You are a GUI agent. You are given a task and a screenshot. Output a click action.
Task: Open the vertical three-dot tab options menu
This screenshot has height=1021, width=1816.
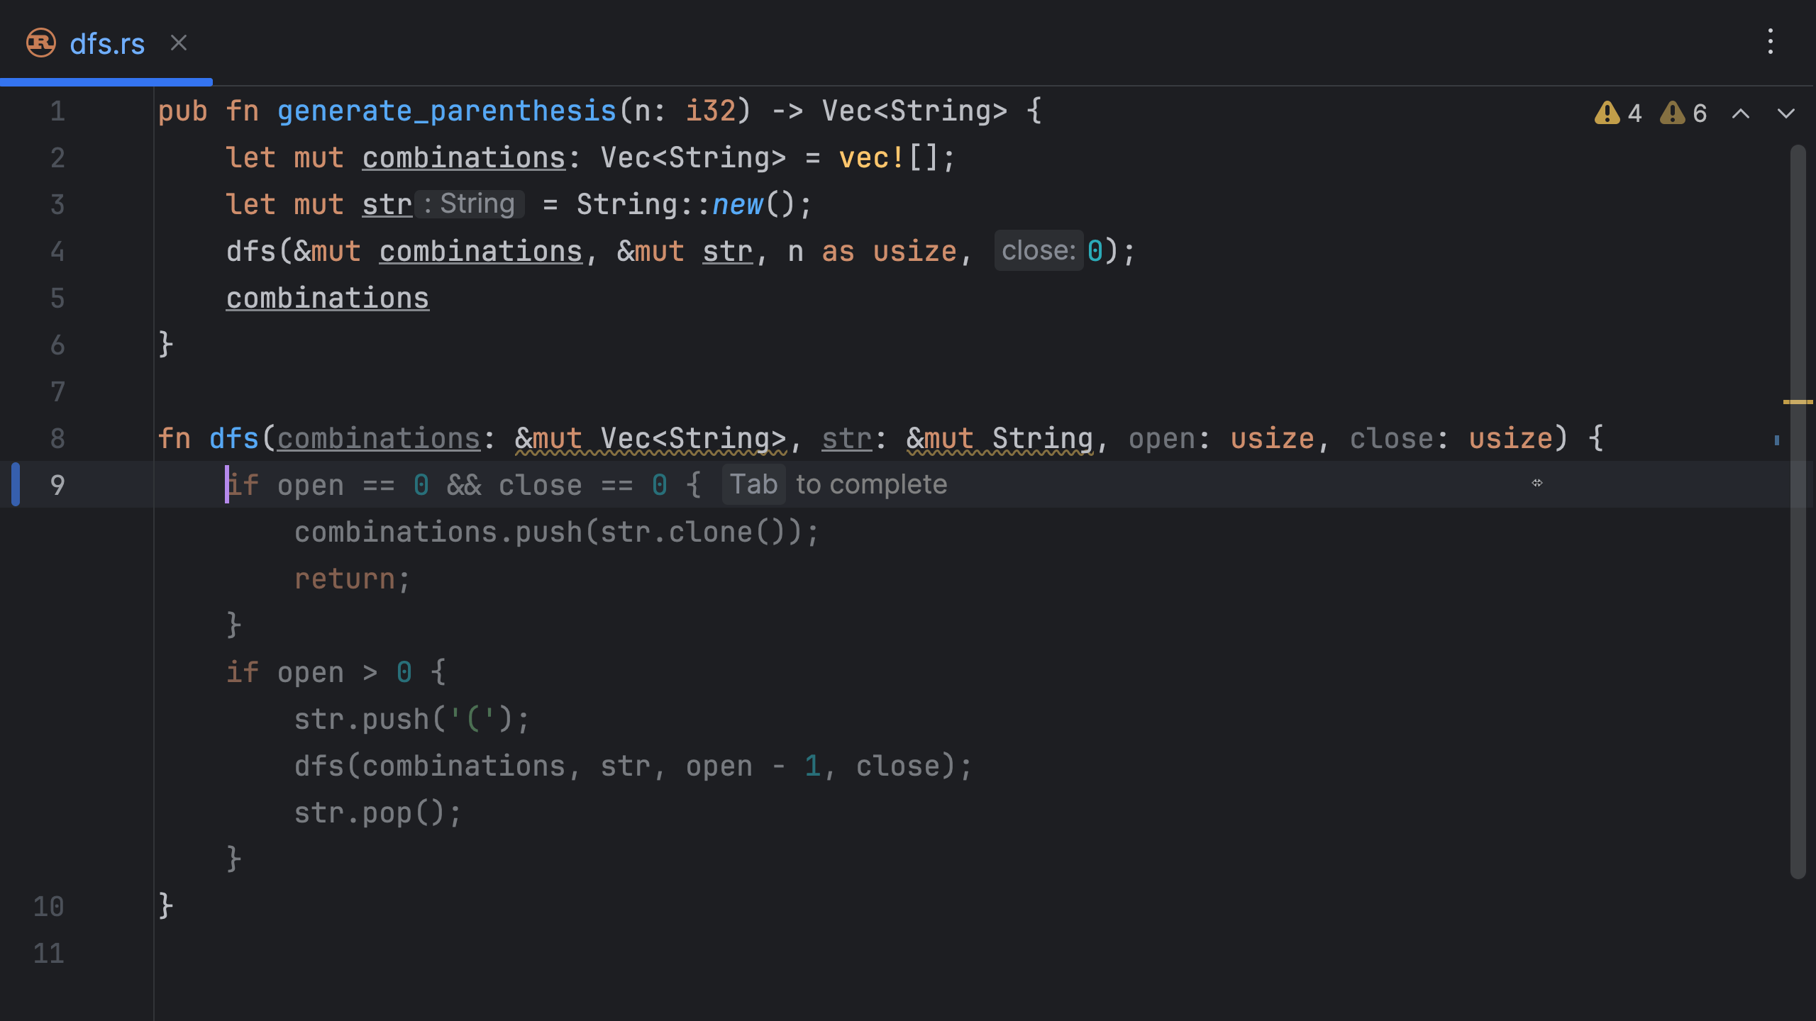pos(1771,42)
